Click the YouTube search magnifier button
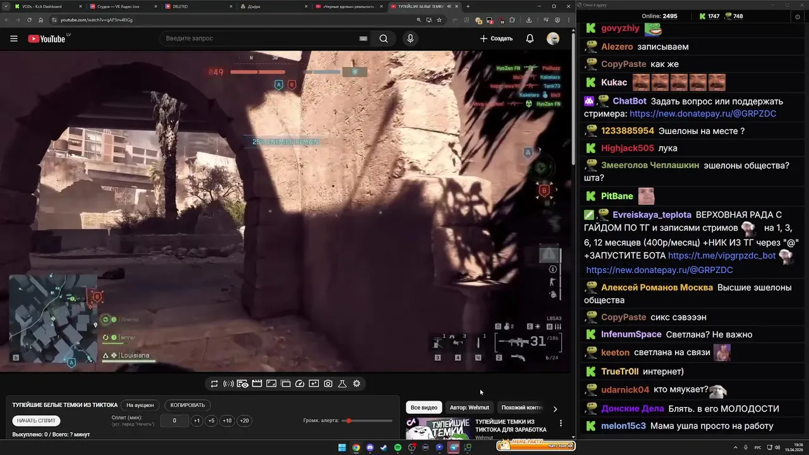This screenshot has width=809, height=455. click(384, 39)
